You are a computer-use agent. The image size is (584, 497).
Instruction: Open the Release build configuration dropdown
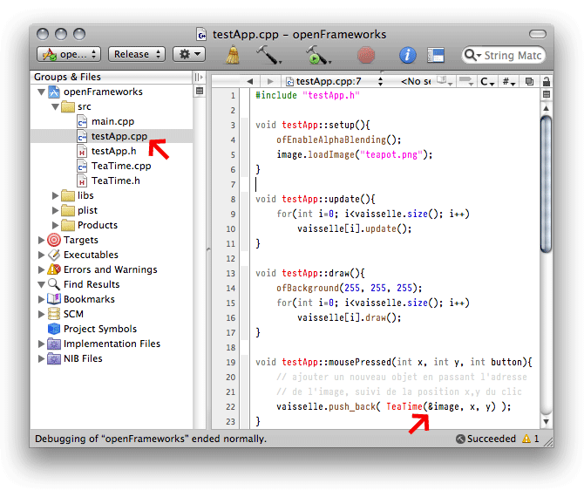tap(137, 54)
